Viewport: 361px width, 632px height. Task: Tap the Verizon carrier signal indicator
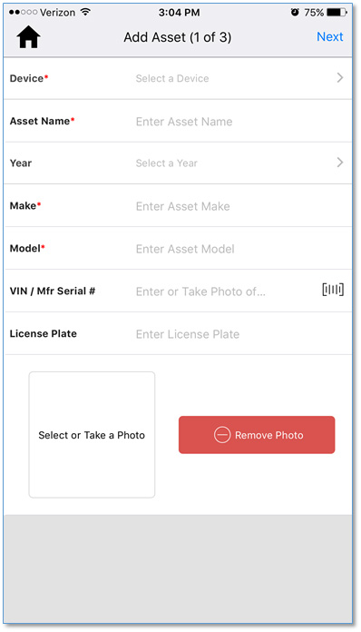point(43,13)
